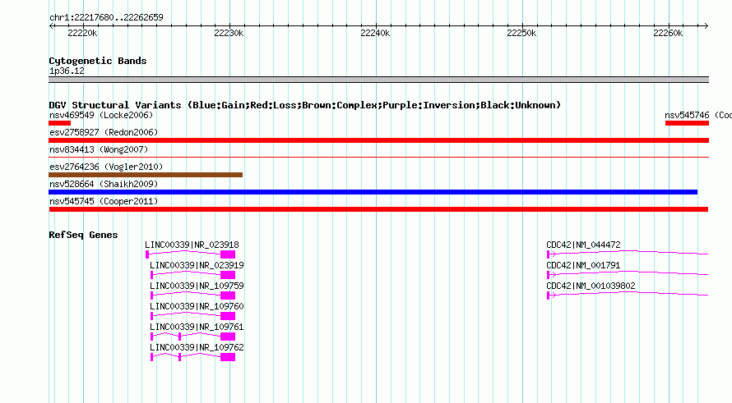
Task: Open LINC00339|NR_109759 transcript label
Action: [x=197, y=286]
